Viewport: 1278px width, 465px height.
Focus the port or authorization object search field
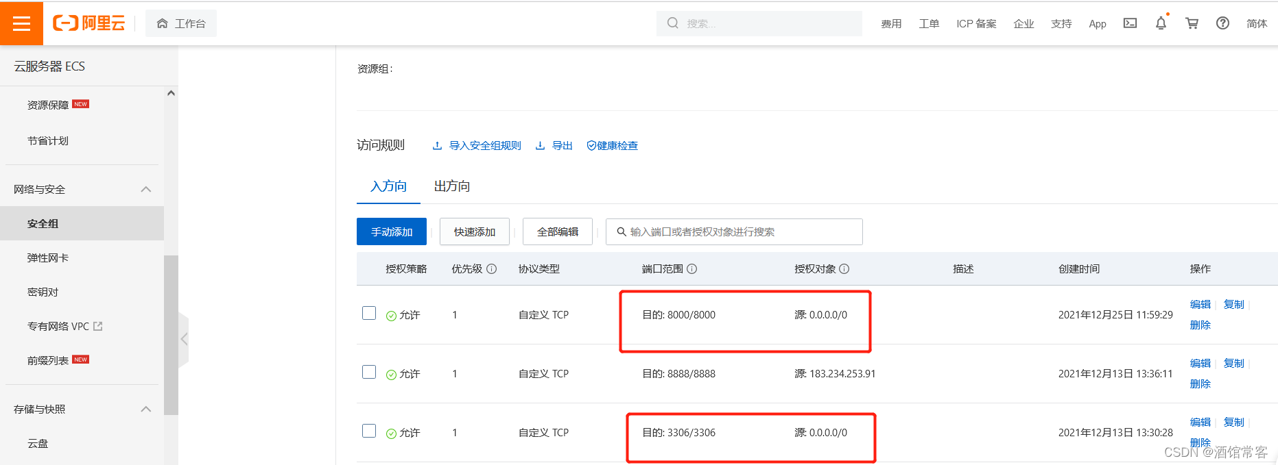point(734,231)
